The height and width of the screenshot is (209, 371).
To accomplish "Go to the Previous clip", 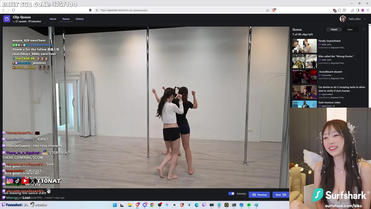I will click(259, 195).
